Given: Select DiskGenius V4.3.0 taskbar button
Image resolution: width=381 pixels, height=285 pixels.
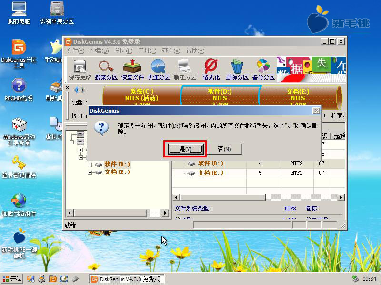Looking at the screenshot, I should [x=126, y=279].
